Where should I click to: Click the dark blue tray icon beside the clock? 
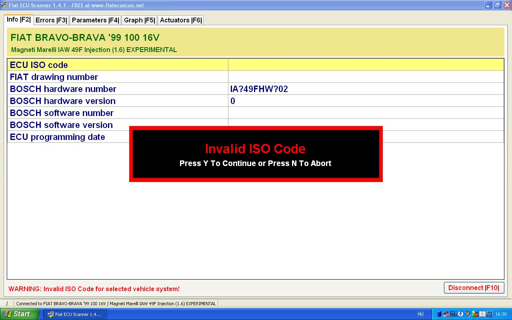tap(489, 314)
